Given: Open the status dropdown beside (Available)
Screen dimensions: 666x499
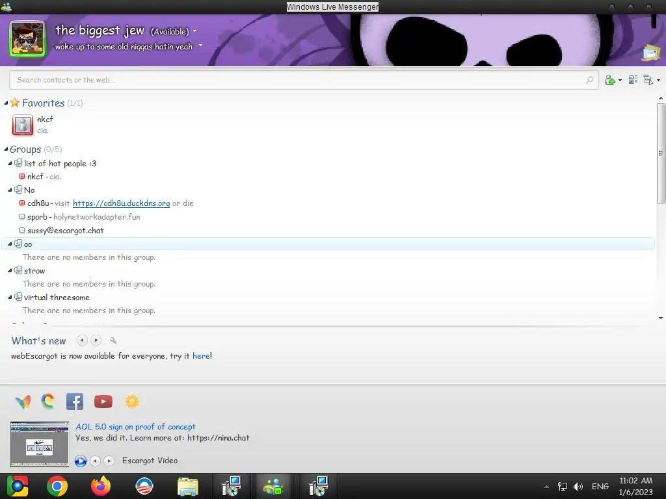Looking at the screenshot, I should click(x=195, y=31).
